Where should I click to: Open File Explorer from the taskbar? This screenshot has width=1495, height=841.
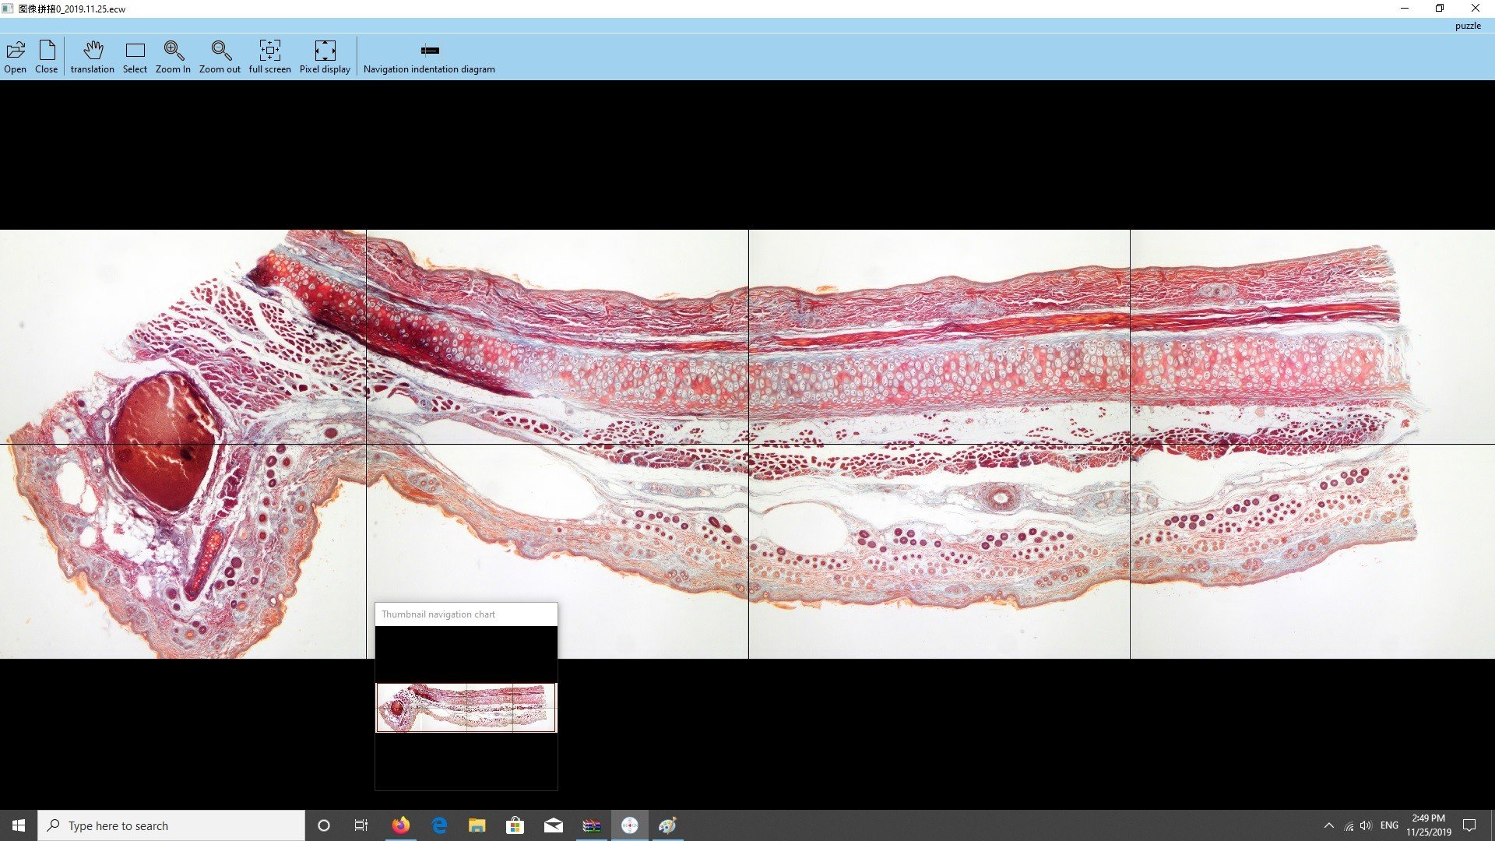tap(477, 825)
